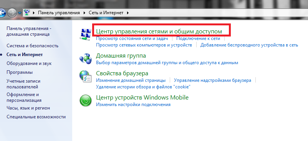Click the Forward arrow button
Screen dimensions: 308x141
point(12,13)
